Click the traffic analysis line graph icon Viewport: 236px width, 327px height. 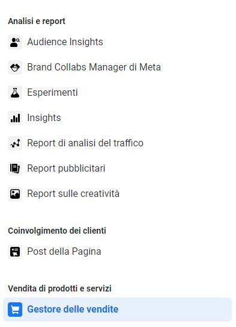coord(15,143)
